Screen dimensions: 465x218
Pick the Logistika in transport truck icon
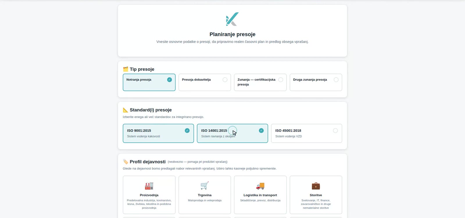(x=260, y=186)
